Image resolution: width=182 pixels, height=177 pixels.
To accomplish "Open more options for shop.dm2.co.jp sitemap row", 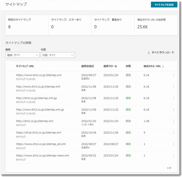I will pos(173,133).
